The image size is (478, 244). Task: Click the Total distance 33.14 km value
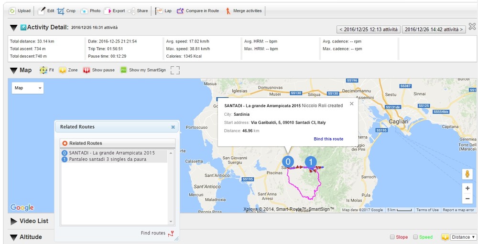pos(45,41)
